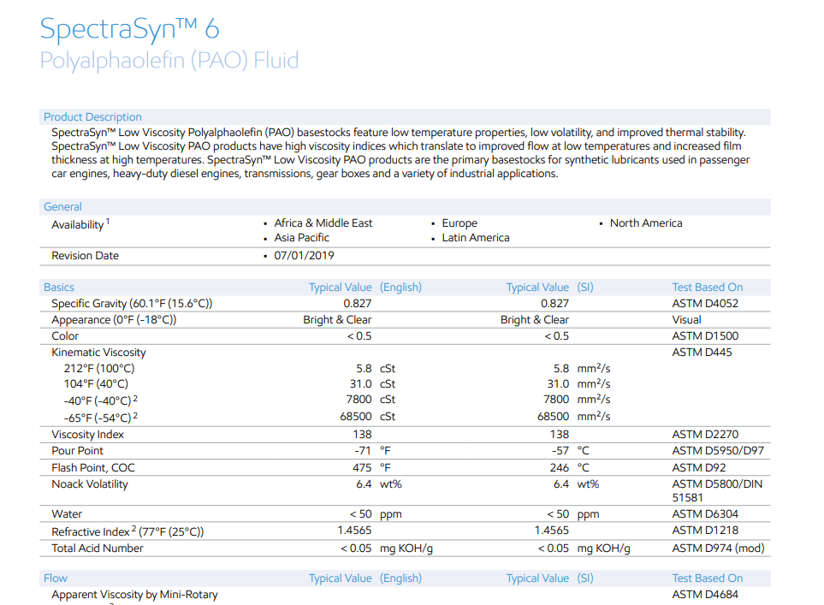Screen dimensions: 824x605
Task: Click Asia Pacific availability entry
Action: 302,238
